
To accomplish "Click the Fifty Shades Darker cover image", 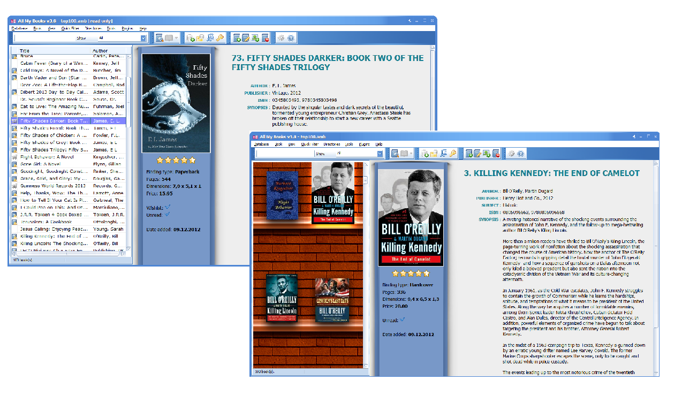I will pyautogui.click(x=176, y=103).
